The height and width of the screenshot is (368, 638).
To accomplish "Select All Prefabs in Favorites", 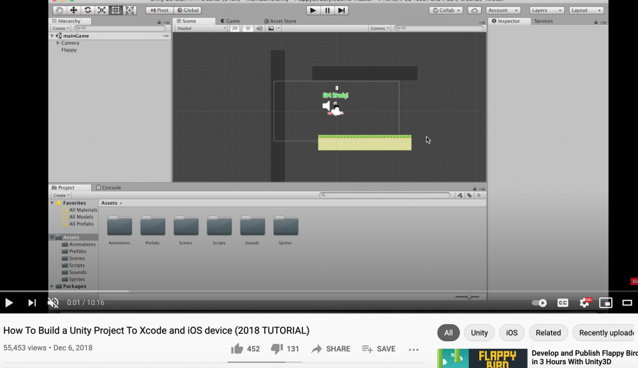I will [x=81, y=224].
